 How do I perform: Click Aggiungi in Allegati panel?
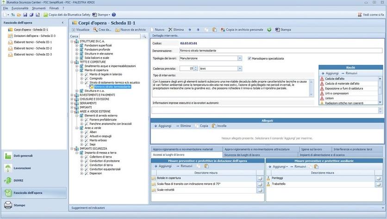pos(162,126)
